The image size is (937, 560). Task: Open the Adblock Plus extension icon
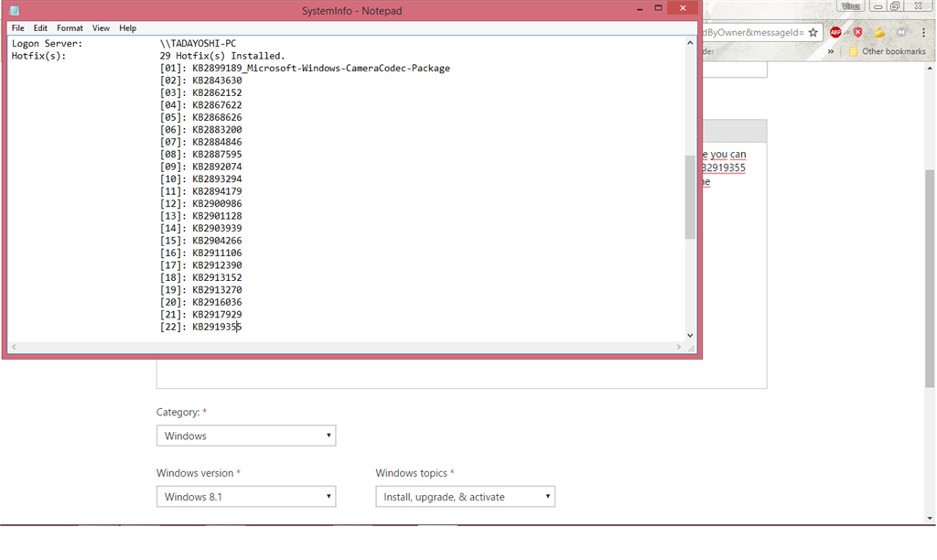click(835, 33)
